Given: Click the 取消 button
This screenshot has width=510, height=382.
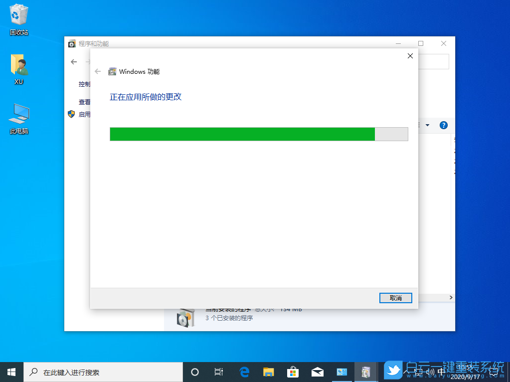Looking at the screenshot, I should [395, 298].
